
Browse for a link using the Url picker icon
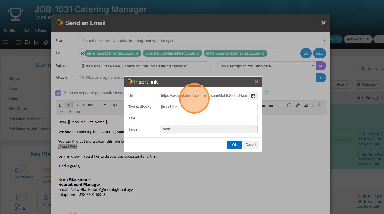click(x=253, y=96)
